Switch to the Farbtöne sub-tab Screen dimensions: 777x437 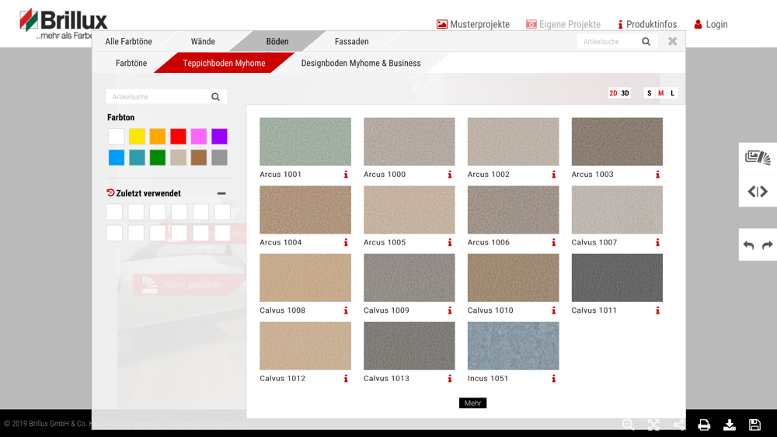(131, 63)
